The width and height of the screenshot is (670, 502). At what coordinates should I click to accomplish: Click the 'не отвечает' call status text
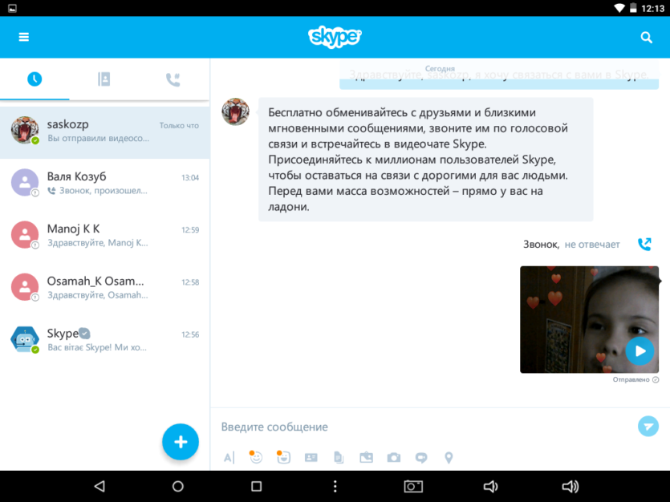[x=592, y=245]
